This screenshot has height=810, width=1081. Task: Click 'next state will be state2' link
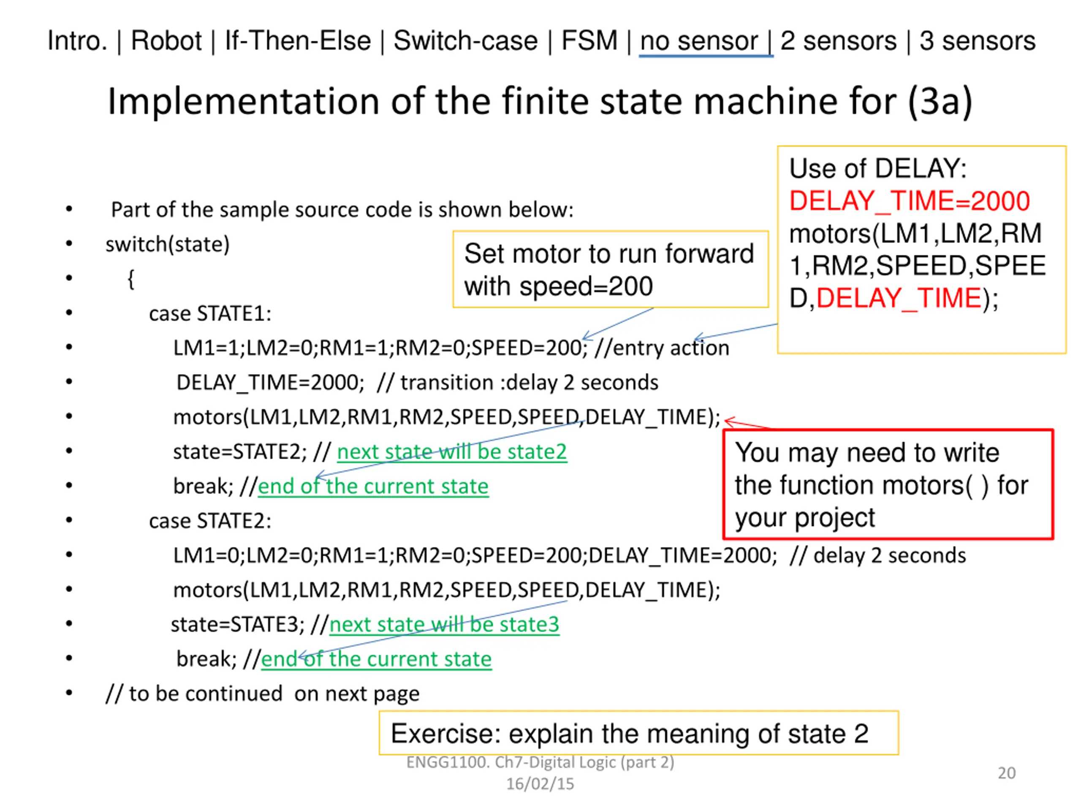[x=452, y=452]
